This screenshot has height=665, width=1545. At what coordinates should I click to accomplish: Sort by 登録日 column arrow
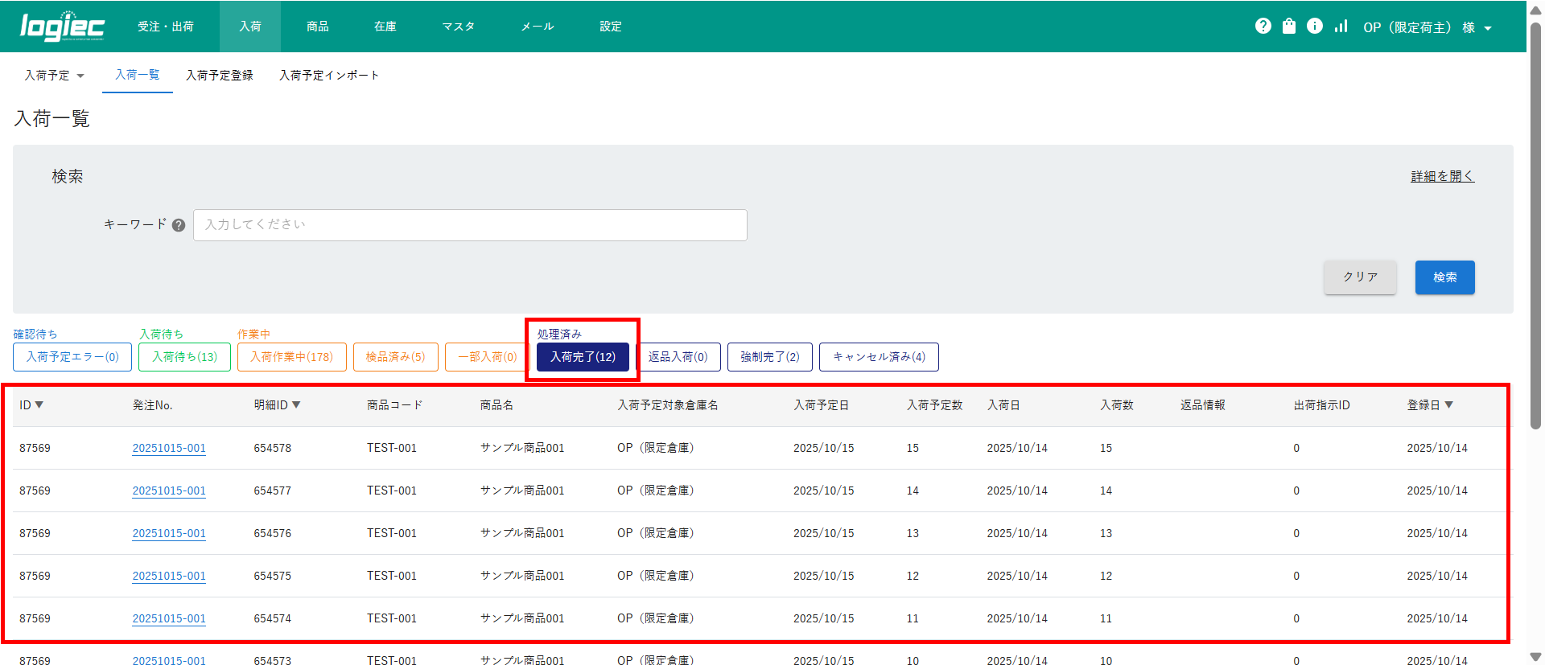(x=1448, y=405)
